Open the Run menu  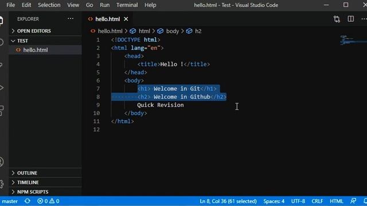[104, 5]
